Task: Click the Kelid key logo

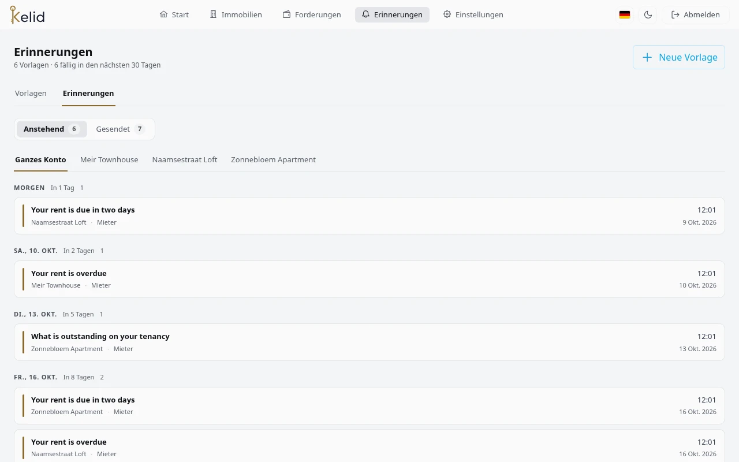Action: [27, 15]
